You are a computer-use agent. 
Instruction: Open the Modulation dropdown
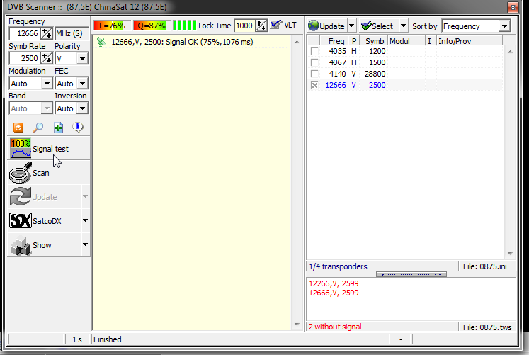click(x=30, y=84)
